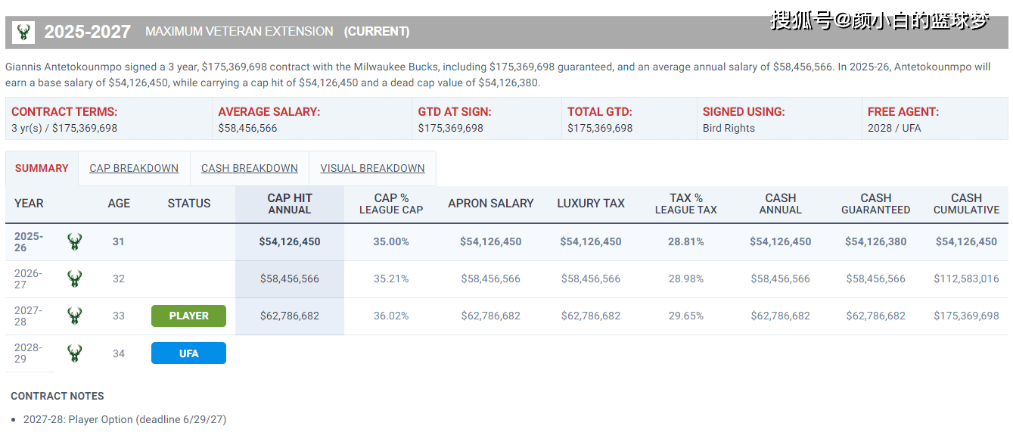Click the Cash Cumulative column header
This screenshot has width=1013, height=442.
(x=966, y=204)
